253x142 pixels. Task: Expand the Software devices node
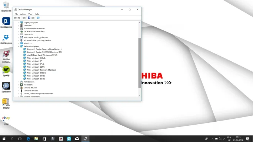pyautogui.click(x=19, y=91)
